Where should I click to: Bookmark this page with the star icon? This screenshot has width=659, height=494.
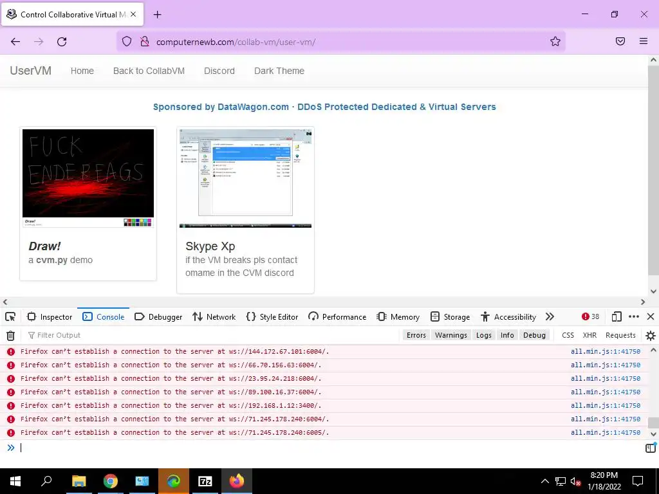[555, 41]
